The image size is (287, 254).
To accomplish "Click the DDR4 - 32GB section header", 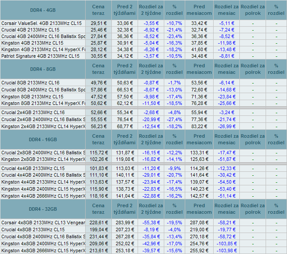I will [x=43, y=209].
